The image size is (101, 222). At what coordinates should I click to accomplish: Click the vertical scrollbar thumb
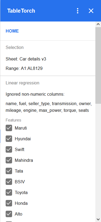(98, 65)
